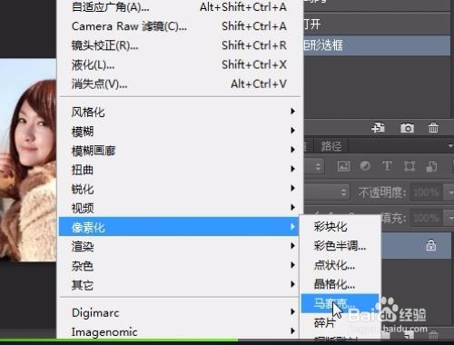
Task: Filter layers by adjustment layer icon
Action: [365, 166]
